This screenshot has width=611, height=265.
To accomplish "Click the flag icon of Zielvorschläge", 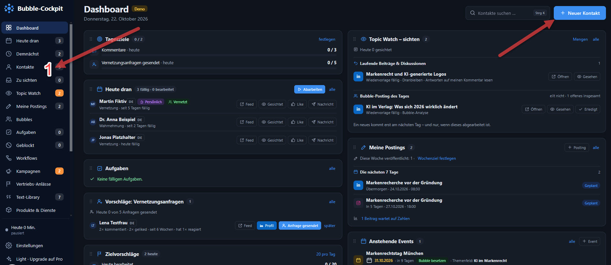I will point(99,254).
